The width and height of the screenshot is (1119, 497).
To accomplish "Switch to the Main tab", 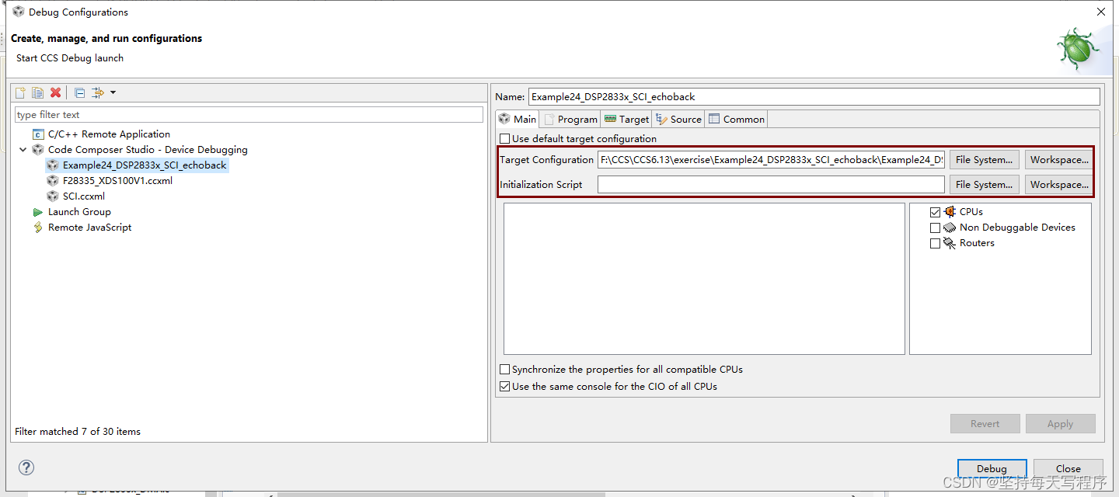I will [518, 119].
